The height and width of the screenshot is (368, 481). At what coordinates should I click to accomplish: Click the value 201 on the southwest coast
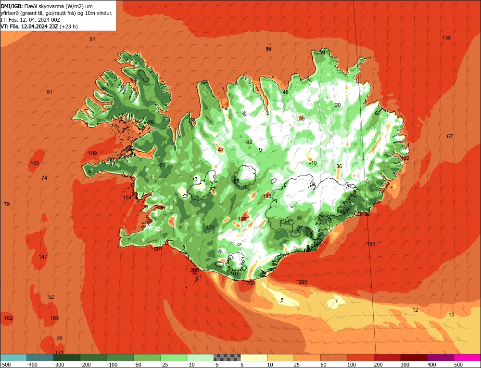click(158, 249)
